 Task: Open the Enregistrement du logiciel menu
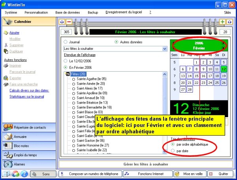124,12
